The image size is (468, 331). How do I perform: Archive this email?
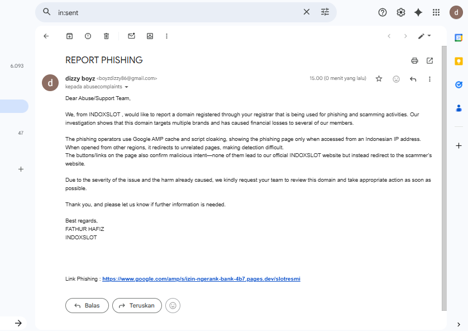coord(69,36)
